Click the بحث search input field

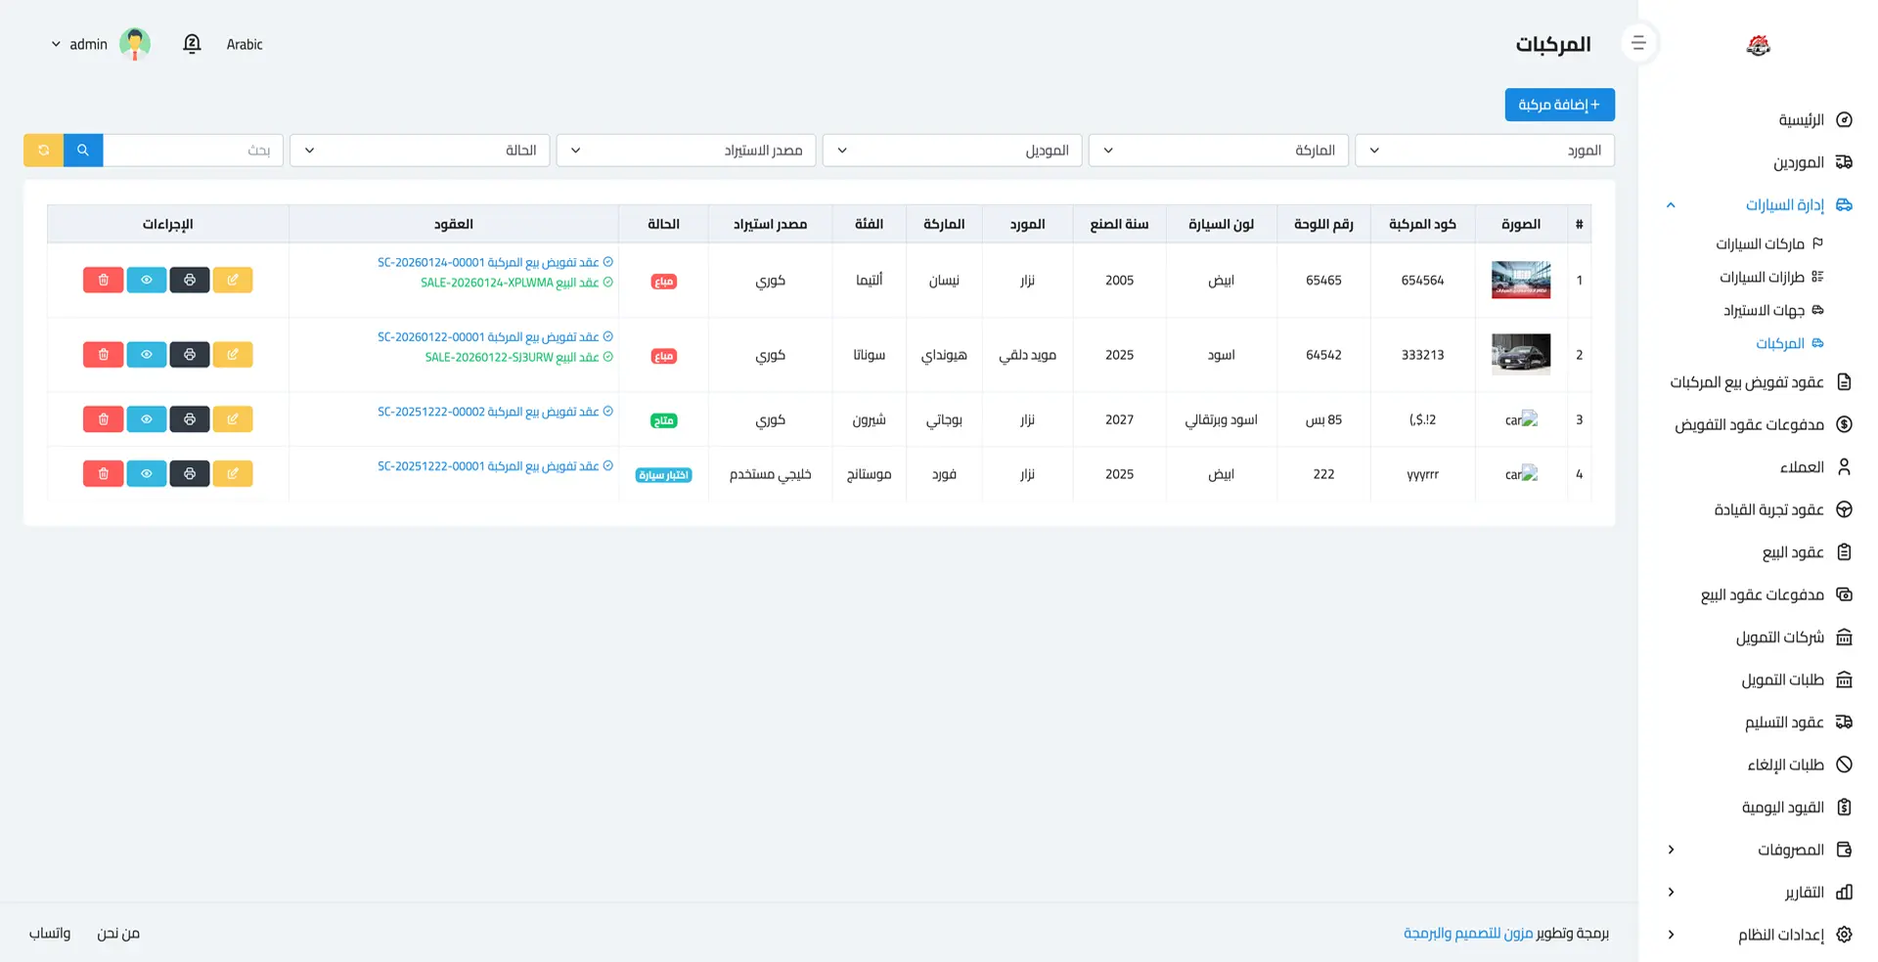tap(194, 151)
